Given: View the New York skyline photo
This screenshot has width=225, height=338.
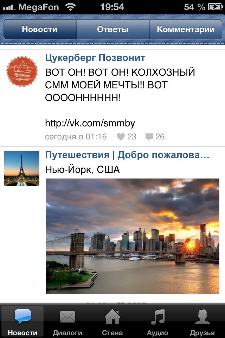Looking at the screenshot, I should click(x=133, y=236).
